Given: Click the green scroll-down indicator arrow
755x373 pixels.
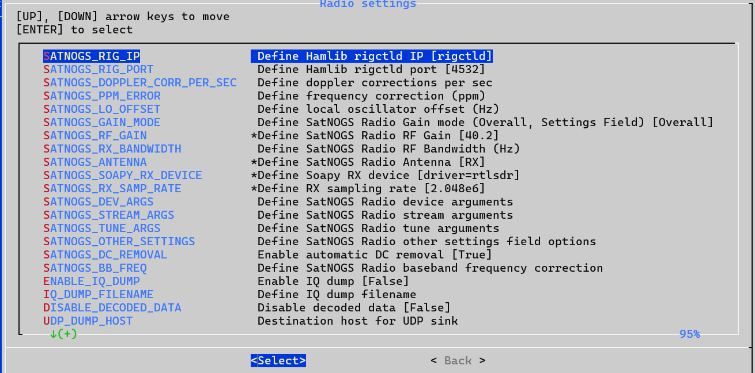Looking at the screenshot, I should coord(54,334).
